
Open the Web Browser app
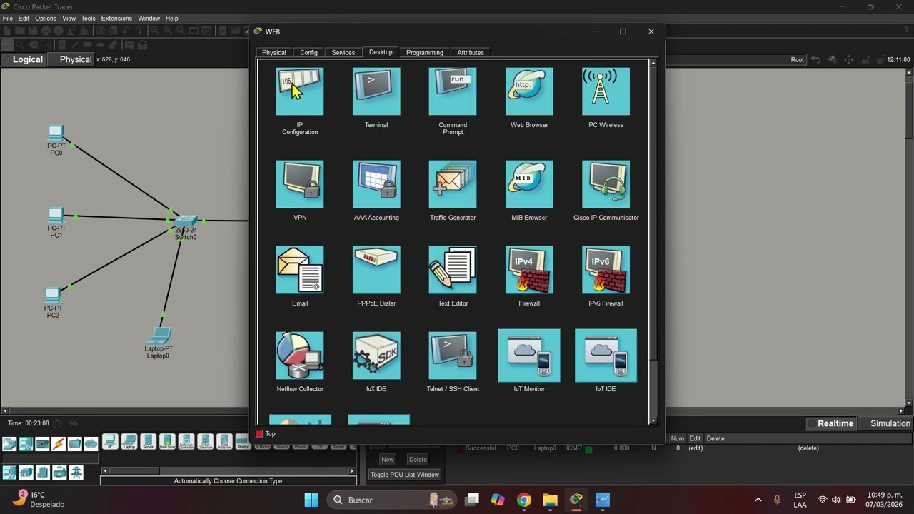pos(529,91)
